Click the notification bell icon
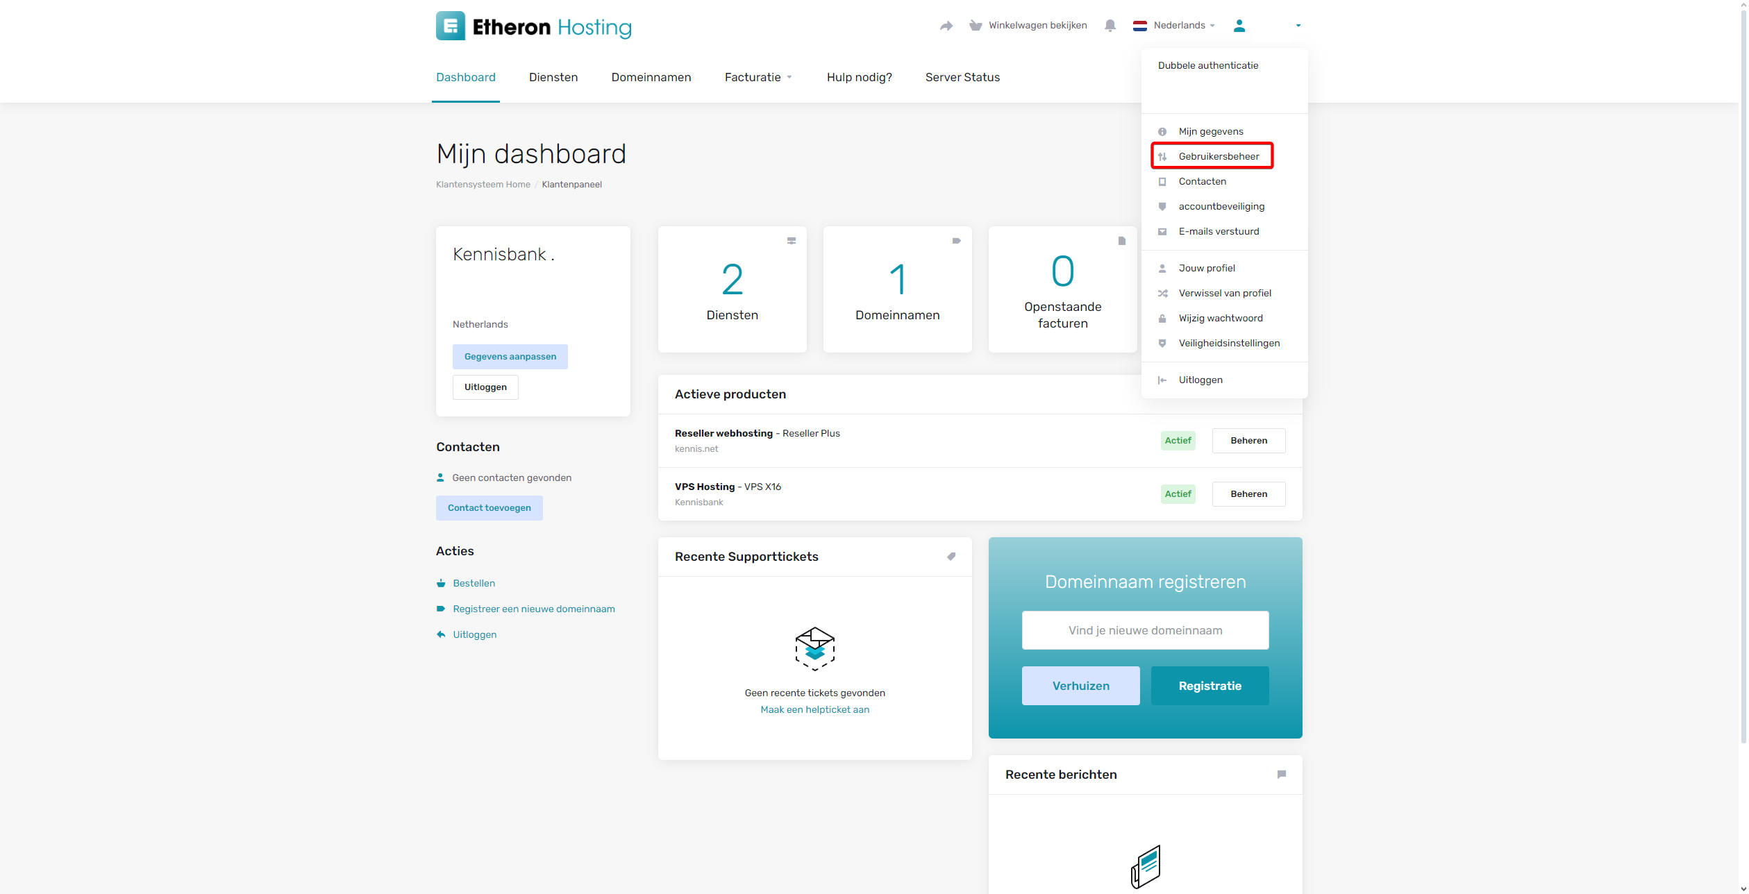Screen dimensions: 1749x894 click(1110, 26)
